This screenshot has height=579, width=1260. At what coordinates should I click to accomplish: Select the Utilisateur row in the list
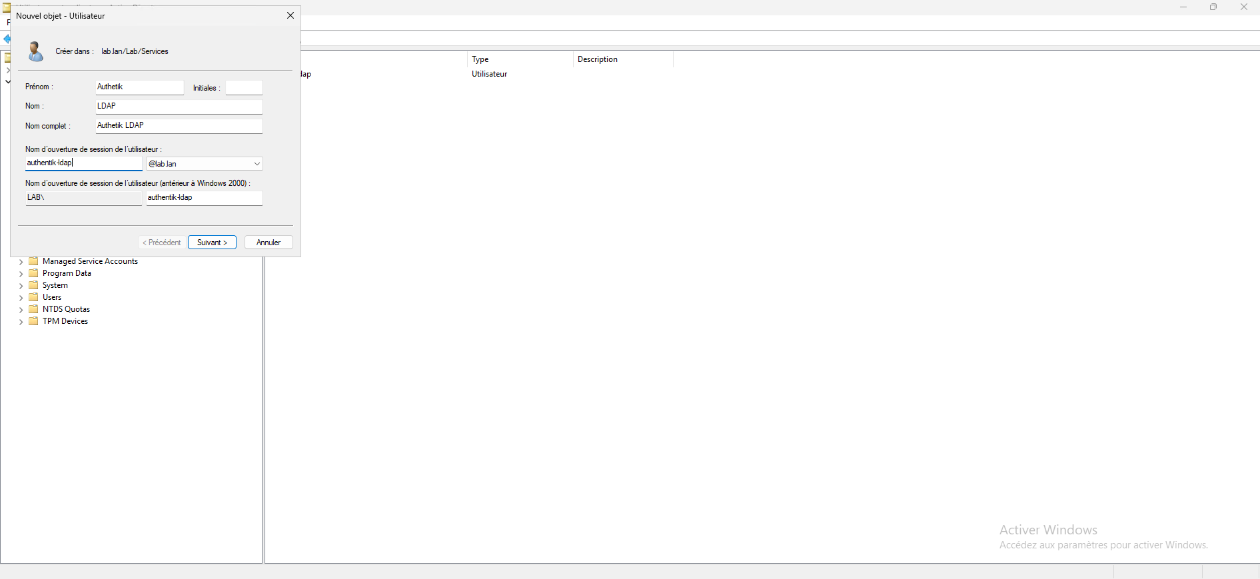click(489, 74)
